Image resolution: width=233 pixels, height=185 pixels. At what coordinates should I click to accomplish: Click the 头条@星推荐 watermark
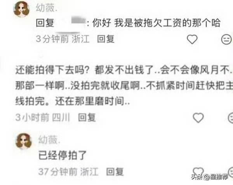pos(210,177)
